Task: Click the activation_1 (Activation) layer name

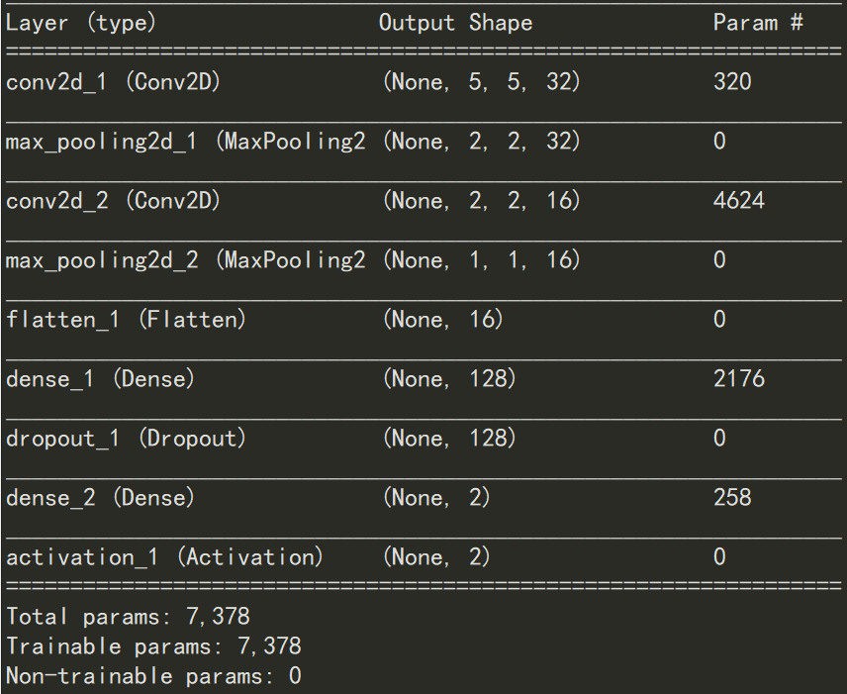Action: click(x=164, y=557)
